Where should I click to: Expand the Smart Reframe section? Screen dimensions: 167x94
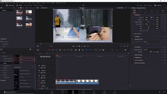(137, 34)
